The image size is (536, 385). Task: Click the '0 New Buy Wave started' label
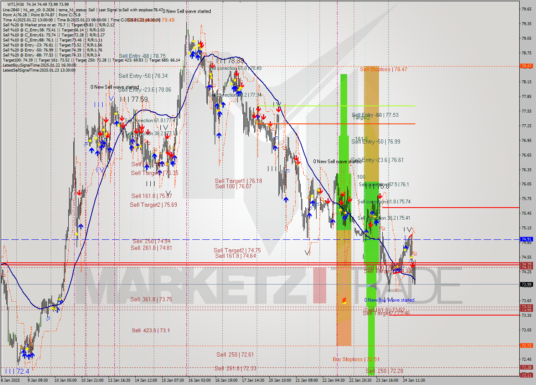pos(389,300)
